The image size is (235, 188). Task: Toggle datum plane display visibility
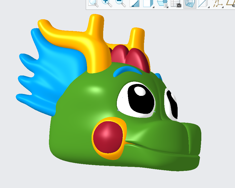(202, 4)
